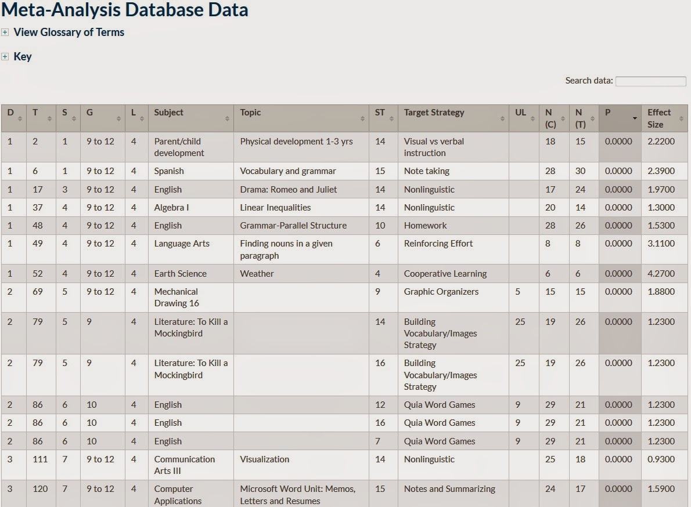Click the View Glossary of Terms heading
Image resolution: width=691 pixels, height=507 pixels.
[69, 32]
